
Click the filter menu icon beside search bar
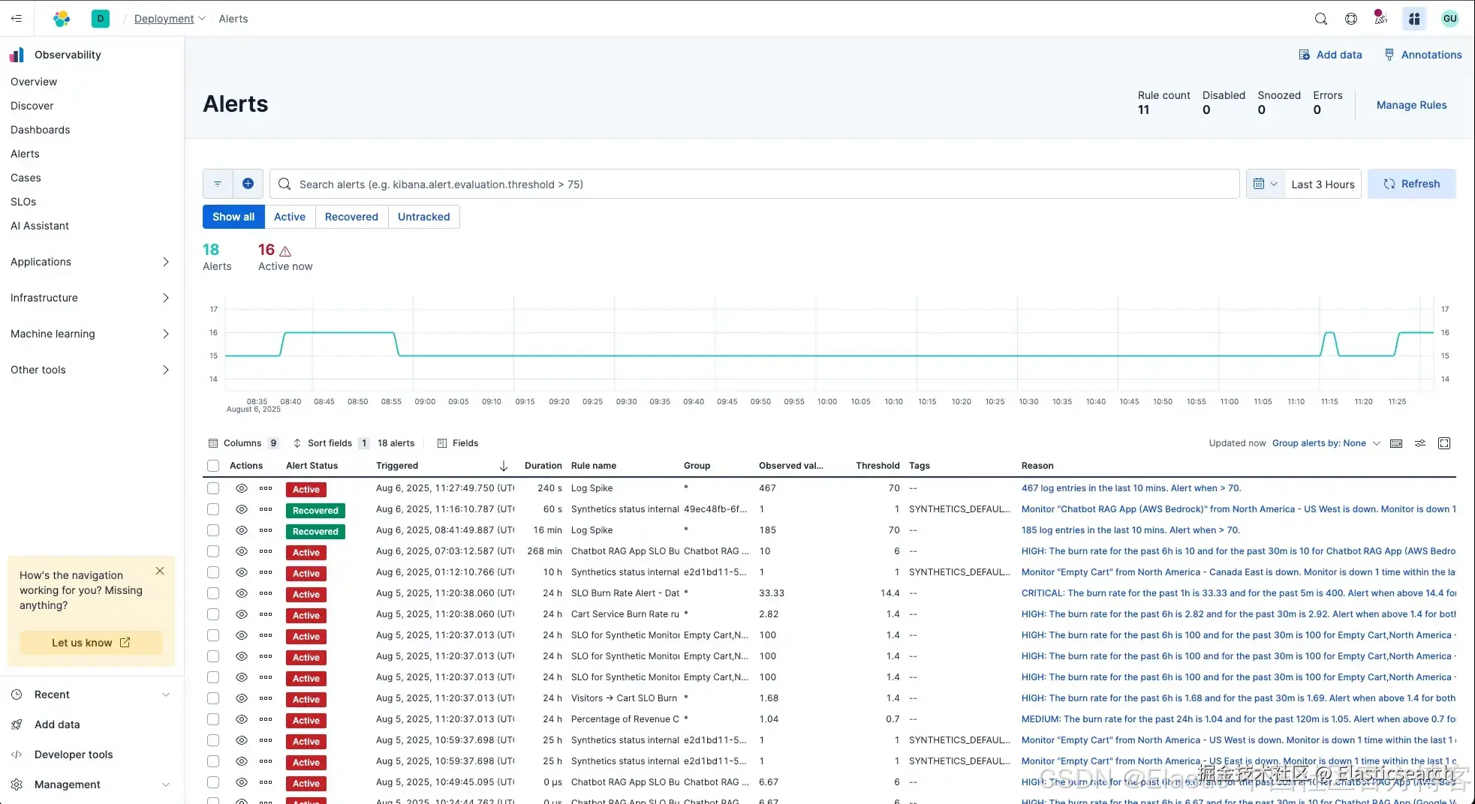pos(218,184)
